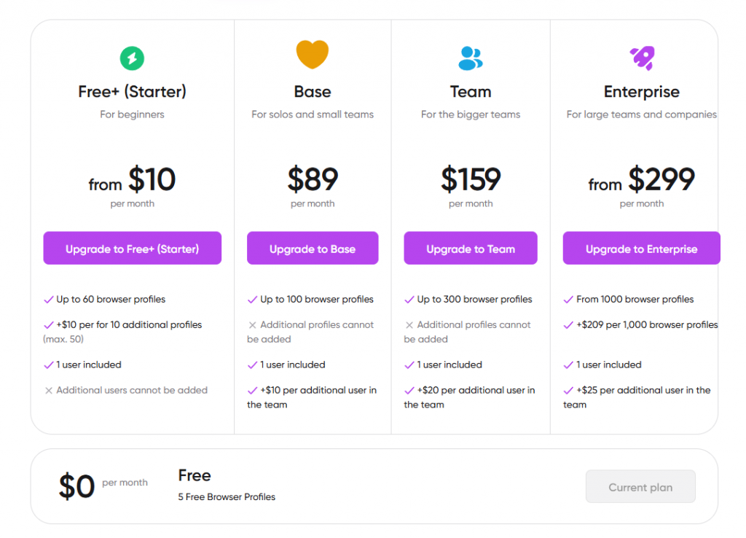Click the blue people Team plan icon
The width and height of the screenshot is (746, 538).
pos(471,58)
